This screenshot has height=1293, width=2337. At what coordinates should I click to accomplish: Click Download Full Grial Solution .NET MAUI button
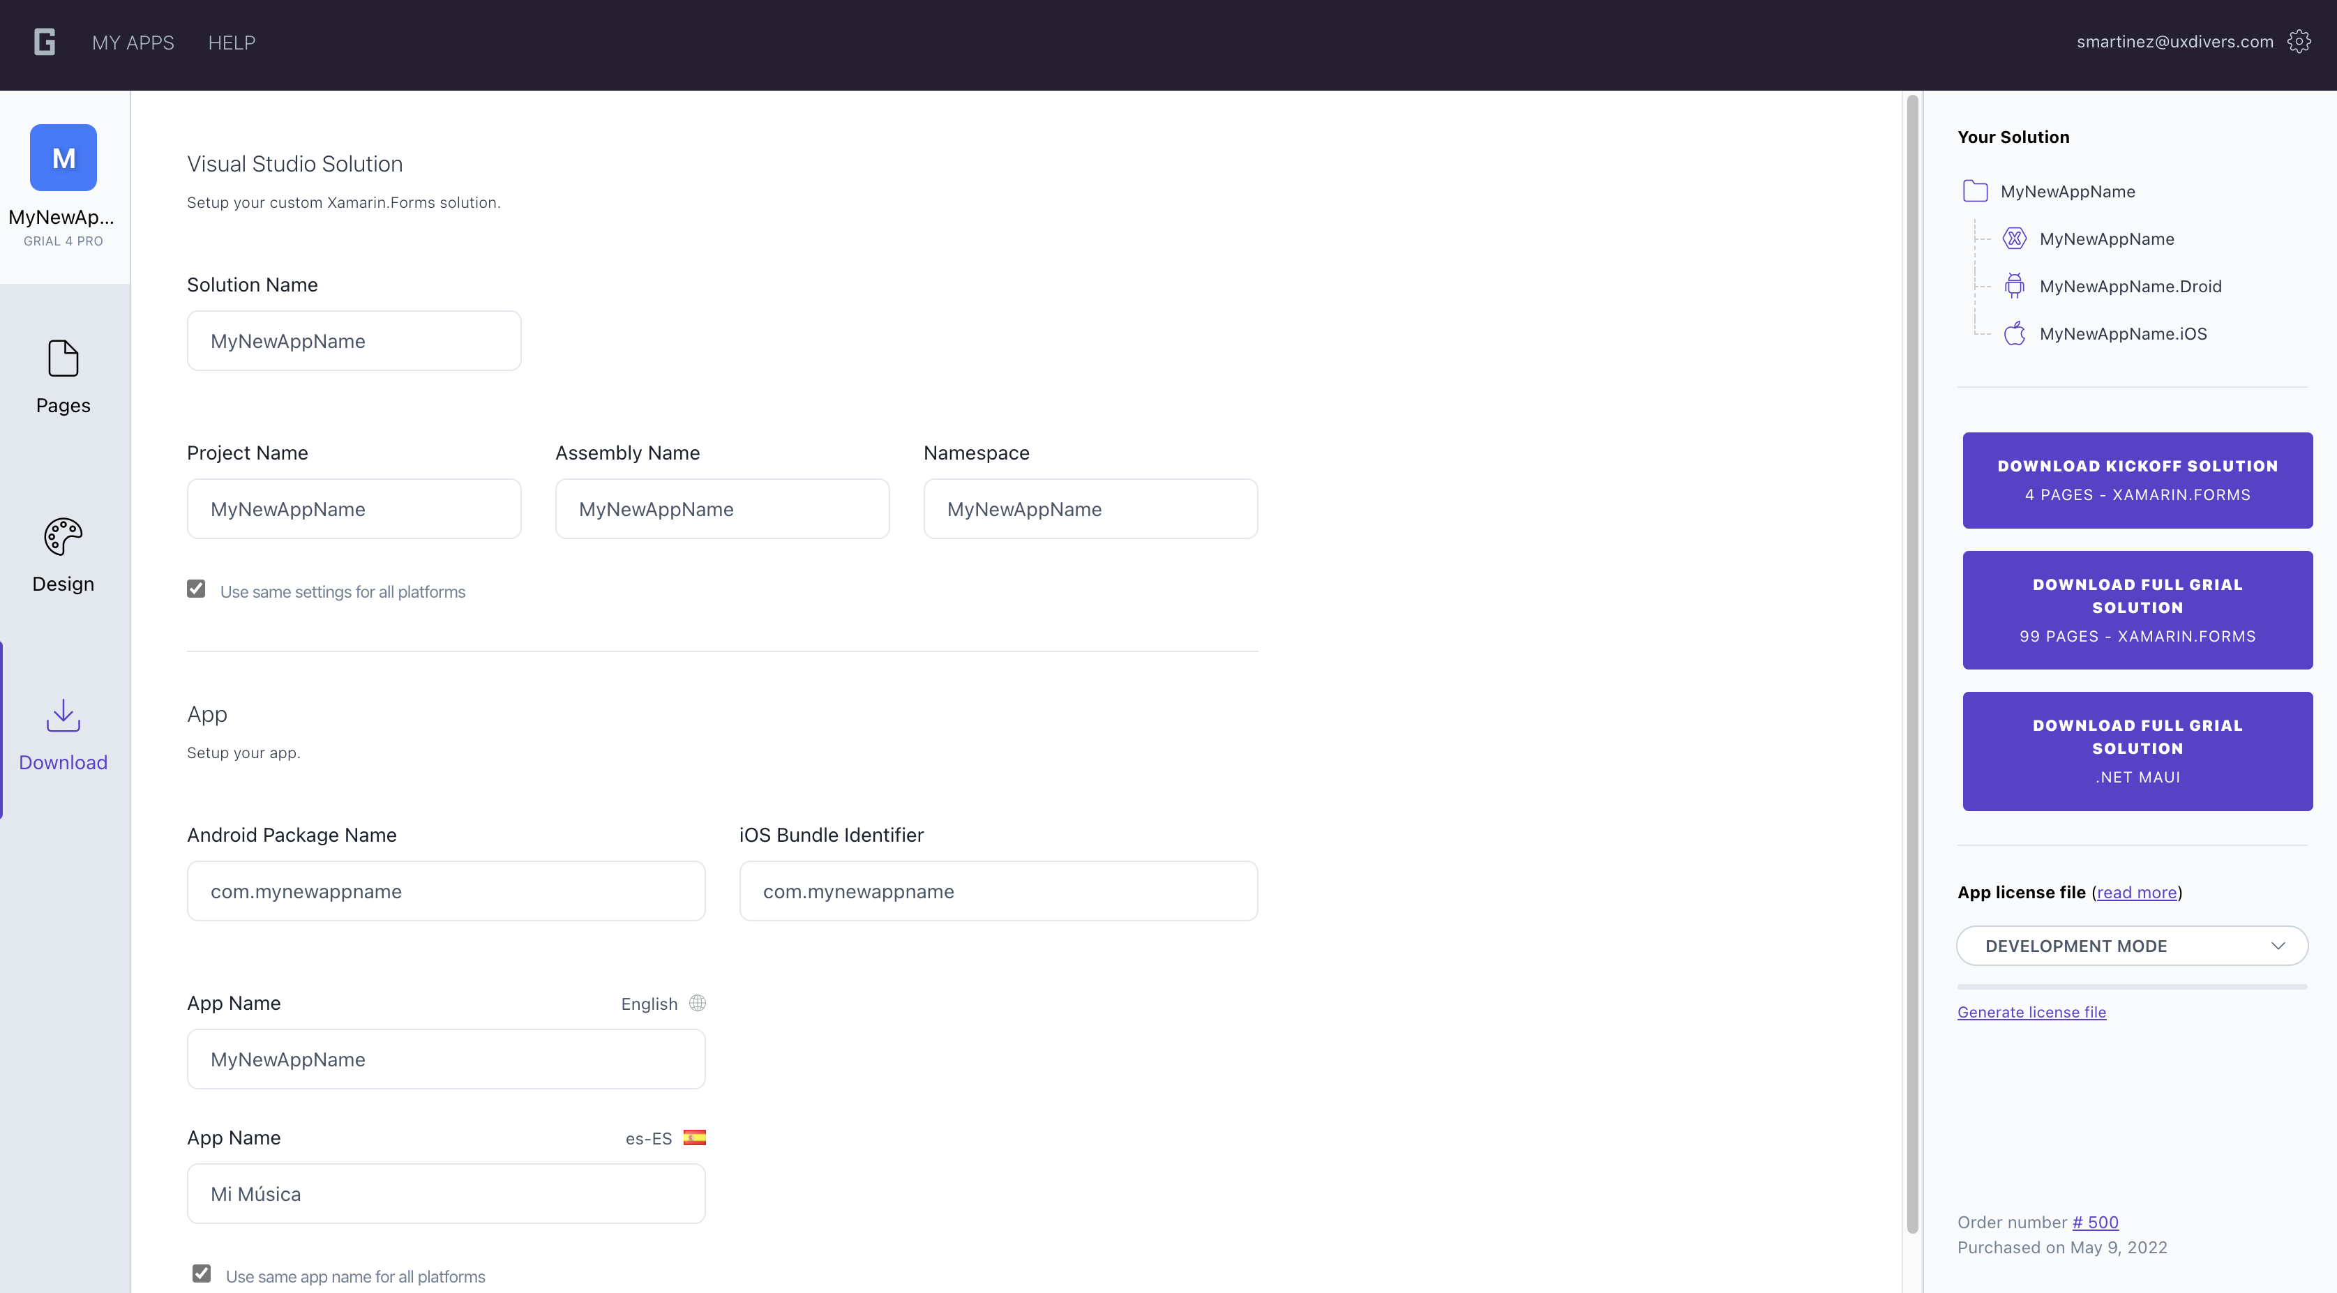(2137, 752)
